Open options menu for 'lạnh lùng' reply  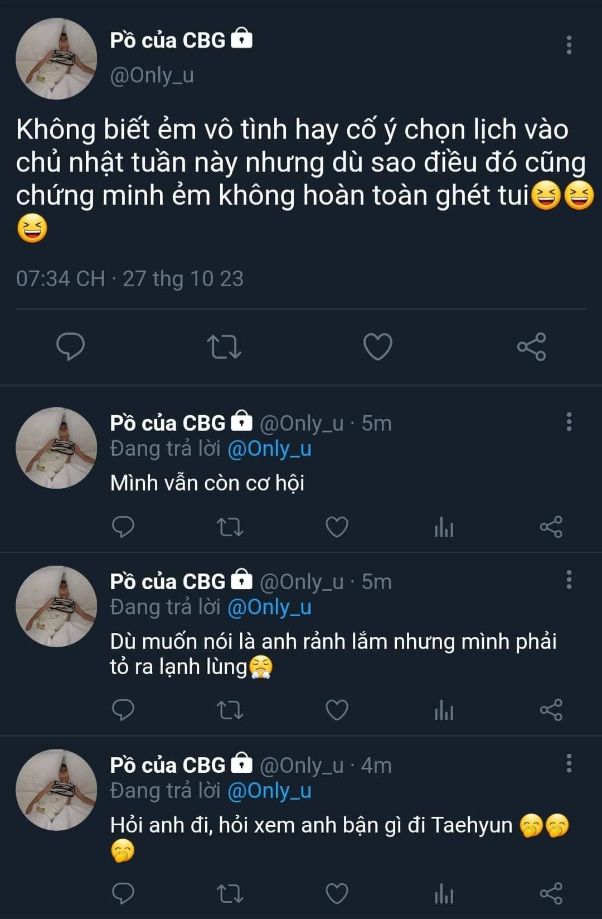(x=569, y=580)
